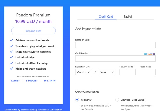The width and height of the screenshot is (160, 111).
Task: Focus the Postal Code field
Action: point(147,72)
